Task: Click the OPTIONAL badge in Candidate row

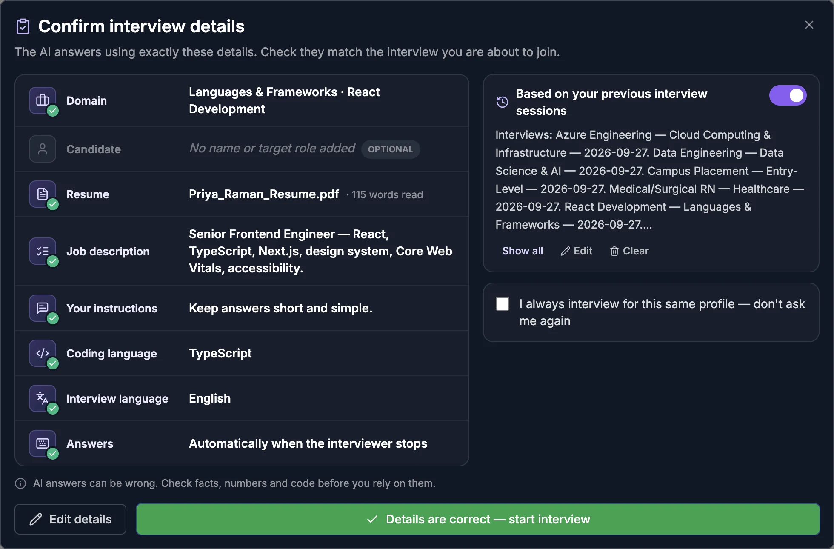Action: coord(391,149)
